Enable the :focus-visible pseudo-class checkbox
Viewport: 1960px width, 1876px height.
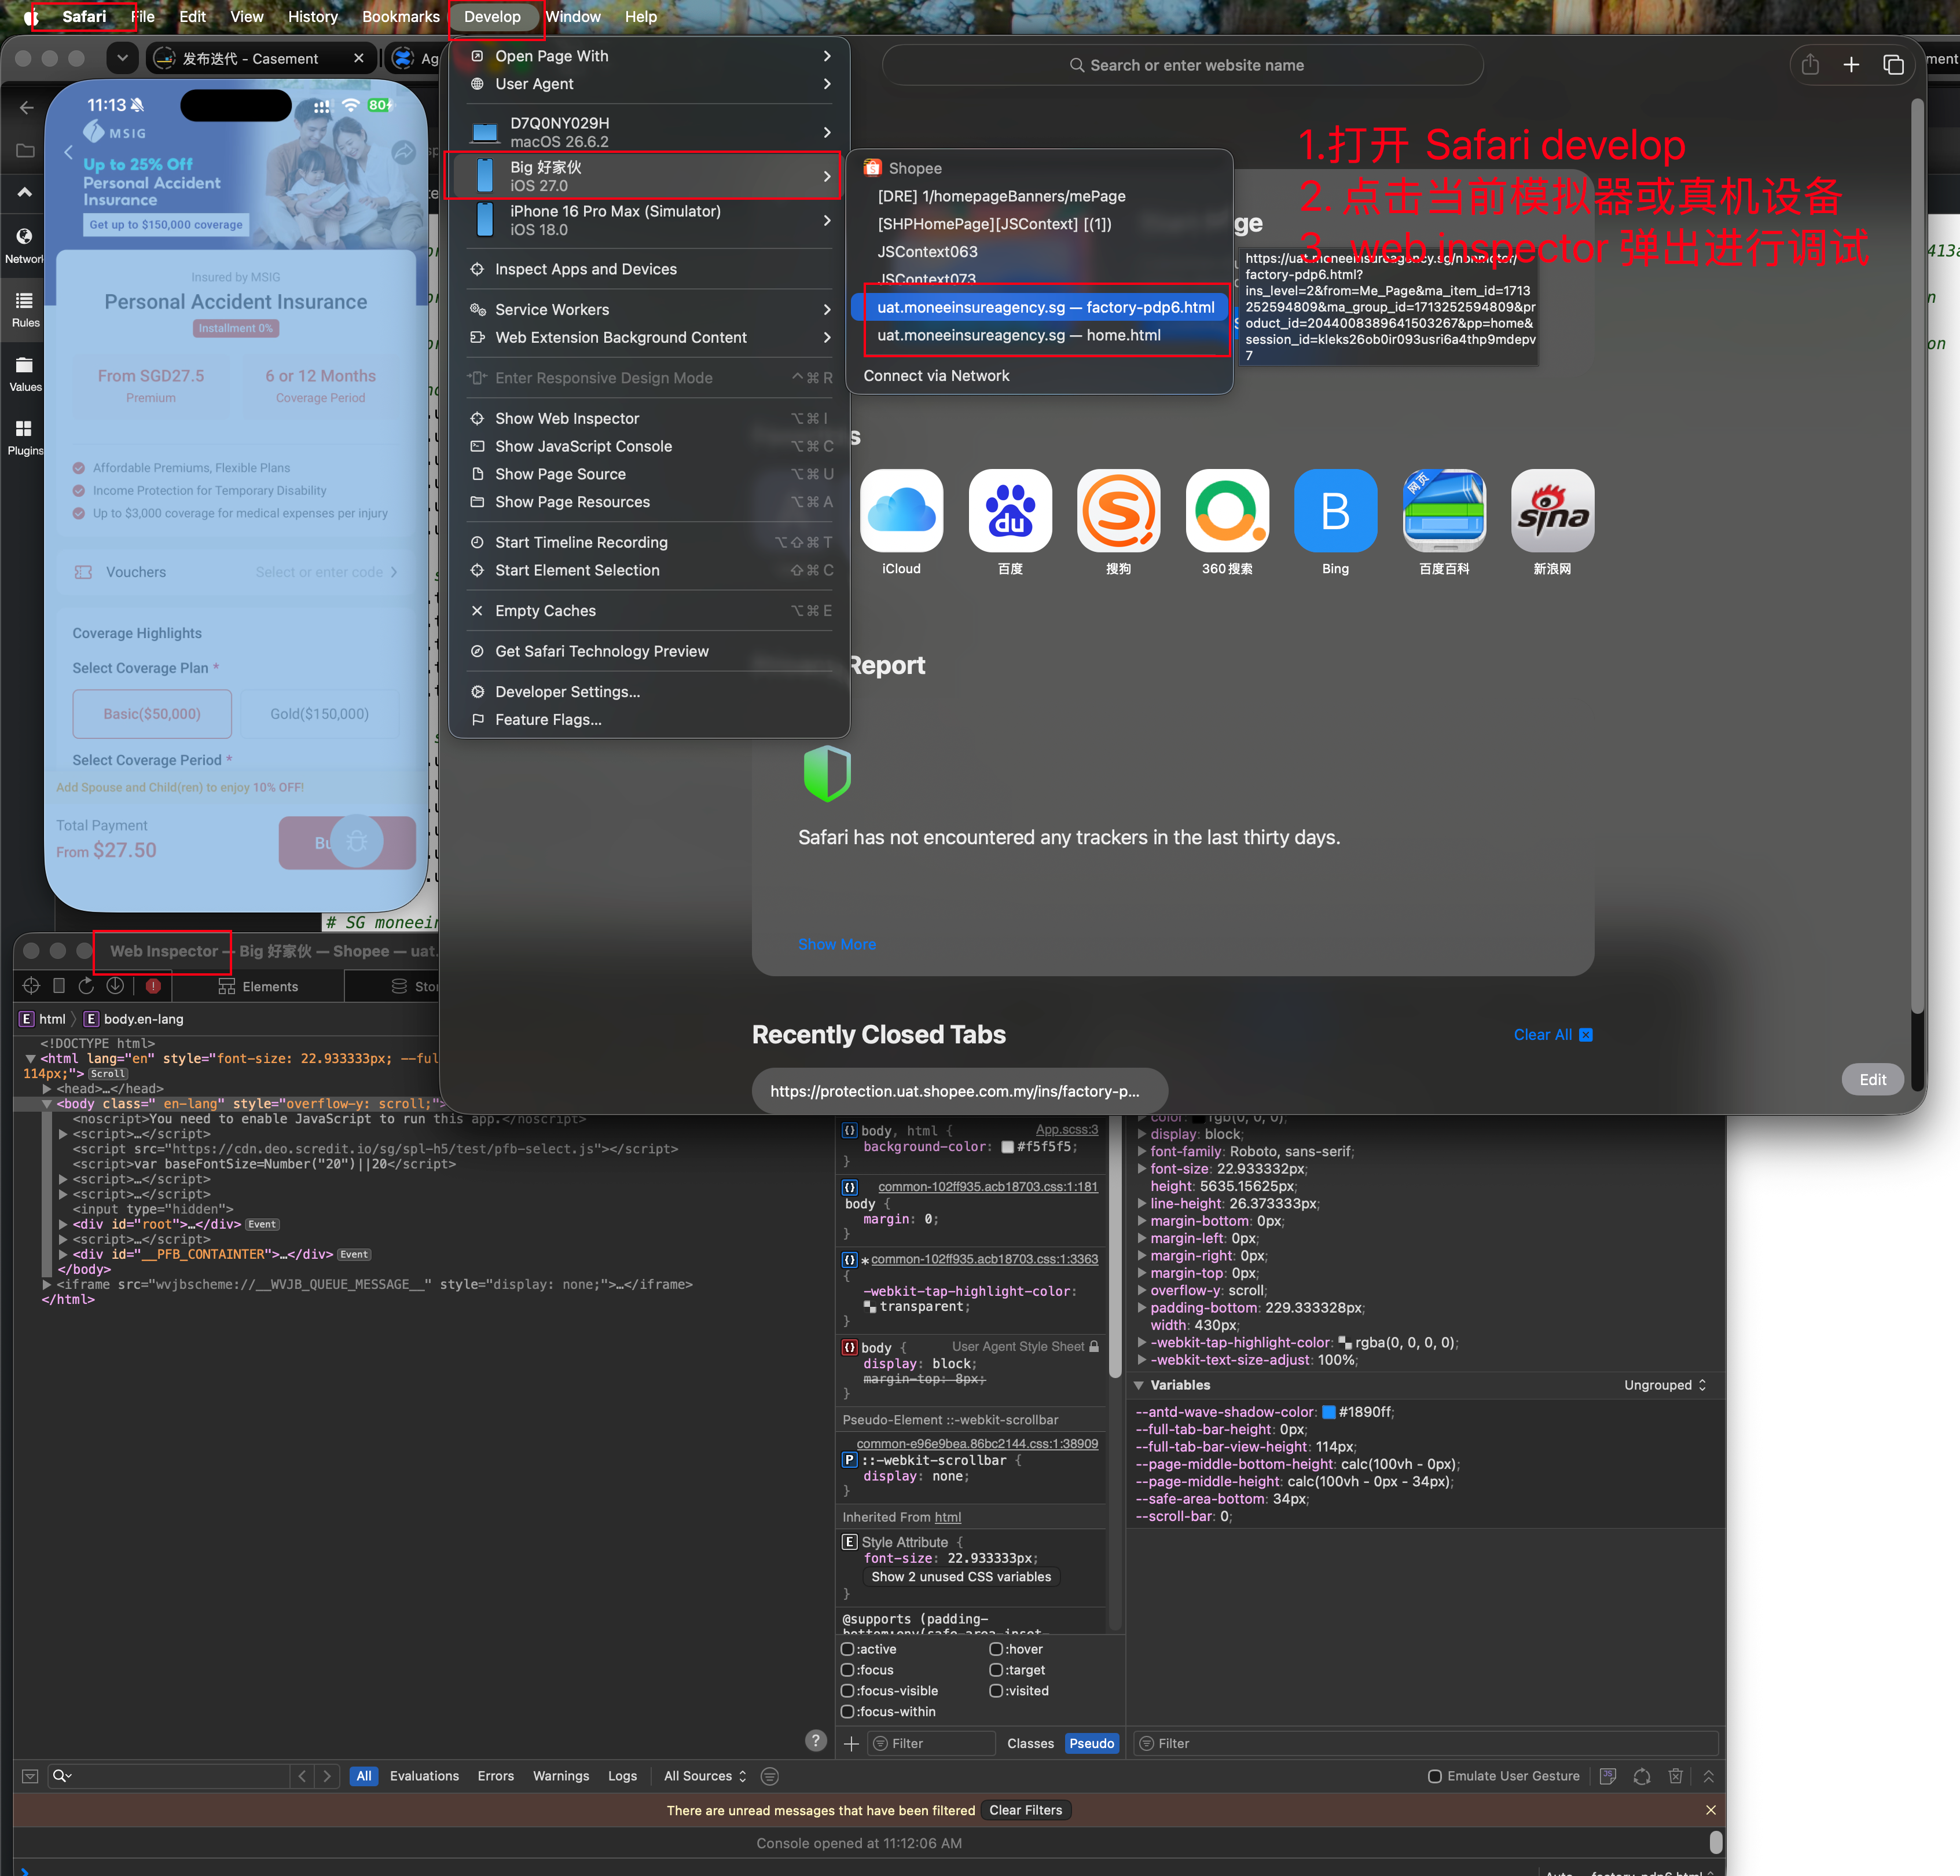click(x=847, y=1691)
